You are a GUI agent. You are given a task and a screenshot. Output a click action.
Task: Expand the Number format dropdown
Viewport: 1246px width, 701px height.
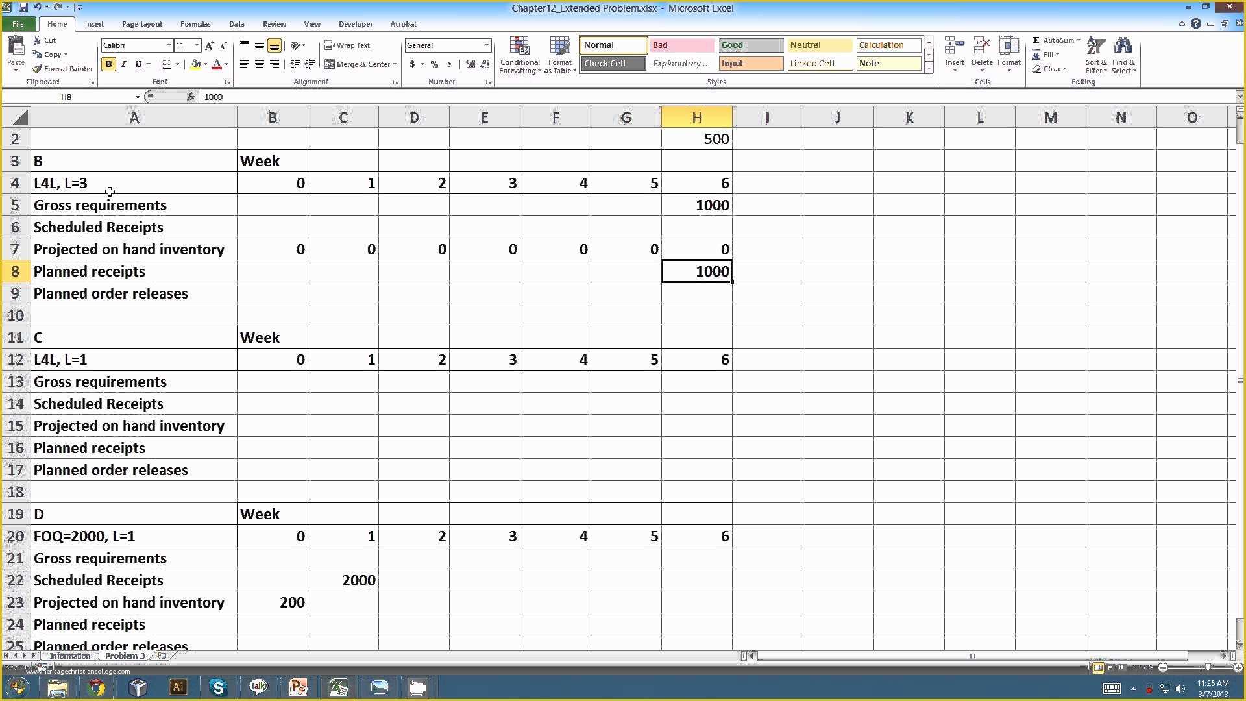[486, 45]
